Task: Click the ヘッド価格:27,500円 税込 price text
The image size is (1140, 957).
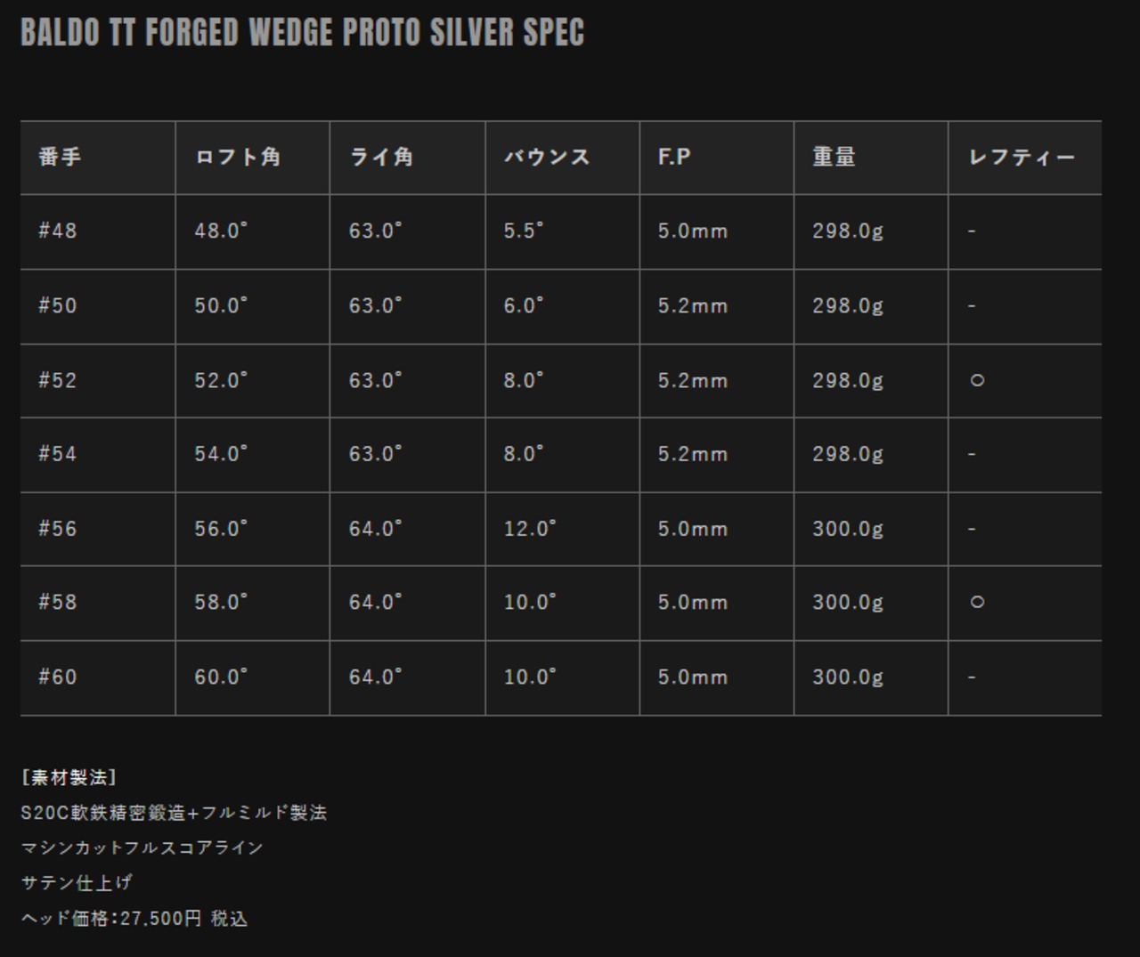Action: click(134, 919)
